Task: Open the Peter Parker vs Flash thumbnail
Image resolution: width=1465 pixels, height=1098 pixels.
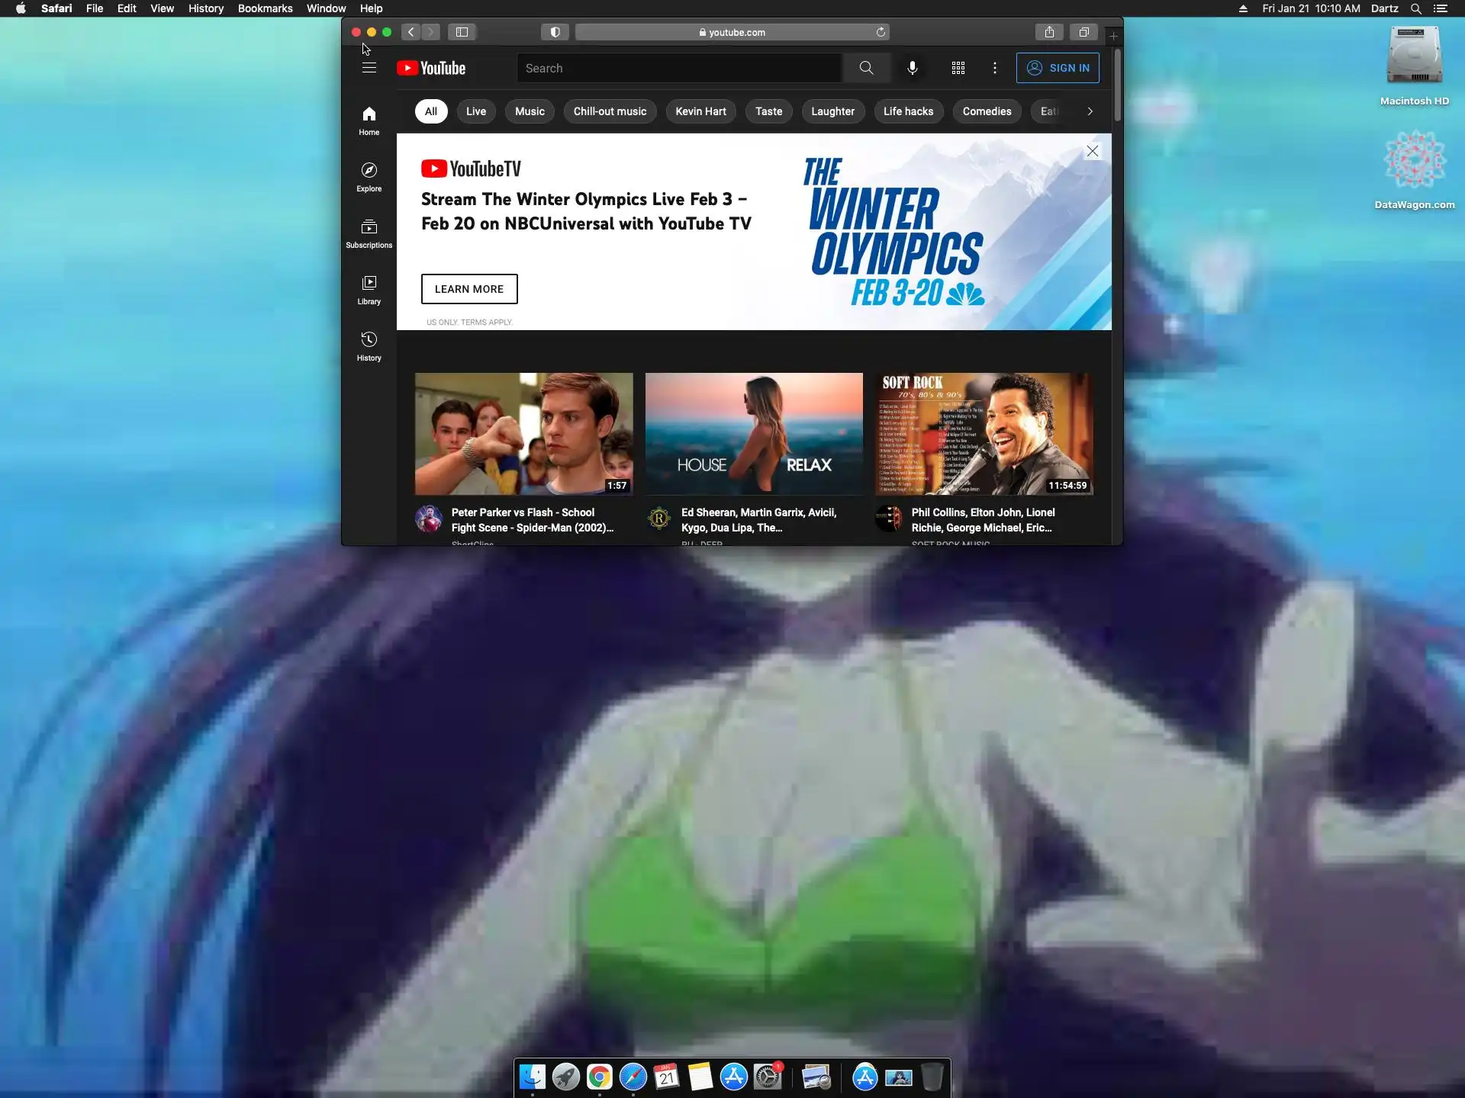Action: point(523,433)
